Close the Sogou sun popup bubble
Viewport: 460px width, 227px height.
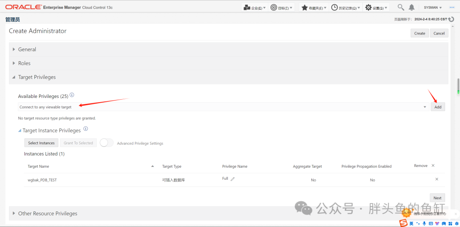coord(456,214)
